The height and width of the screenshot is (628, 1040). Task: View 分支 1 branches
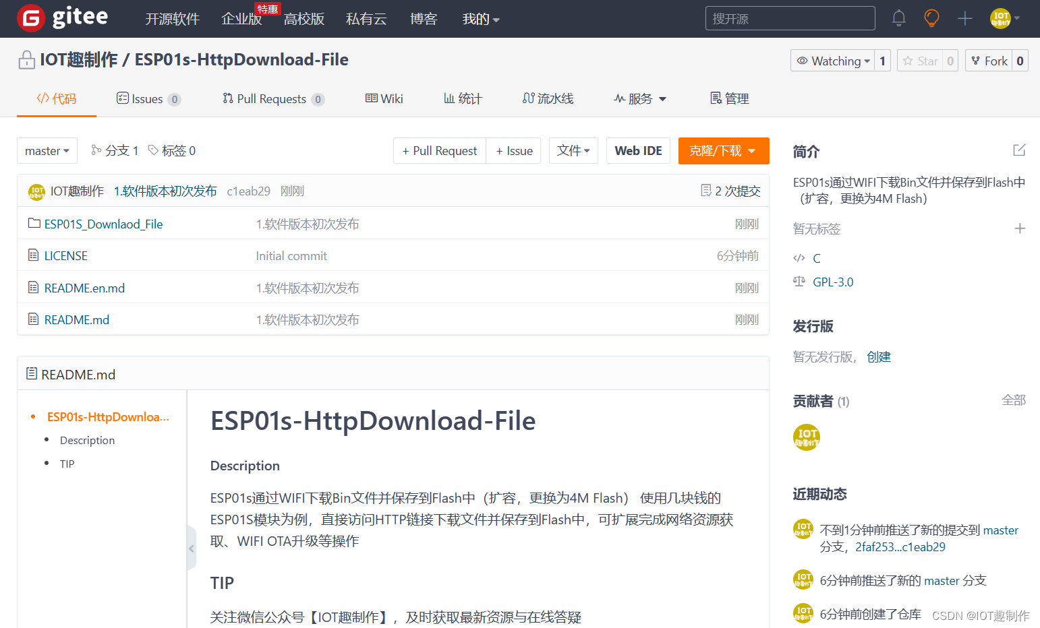[115, 150]
